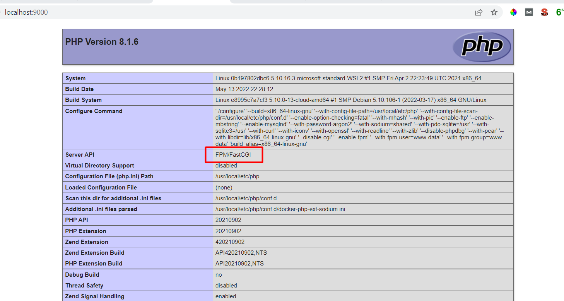Click the PHP Extension Build label
This screenshot has height=301, width=564.
[94, 264]
